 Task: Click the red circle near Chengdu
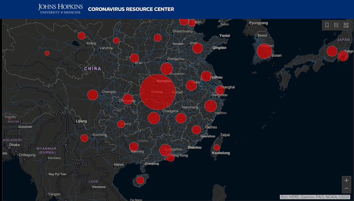coord(93,95)
